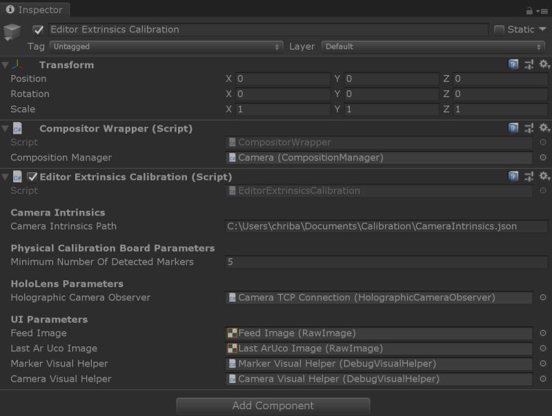Click the Position Y field

tap(391, 79)
